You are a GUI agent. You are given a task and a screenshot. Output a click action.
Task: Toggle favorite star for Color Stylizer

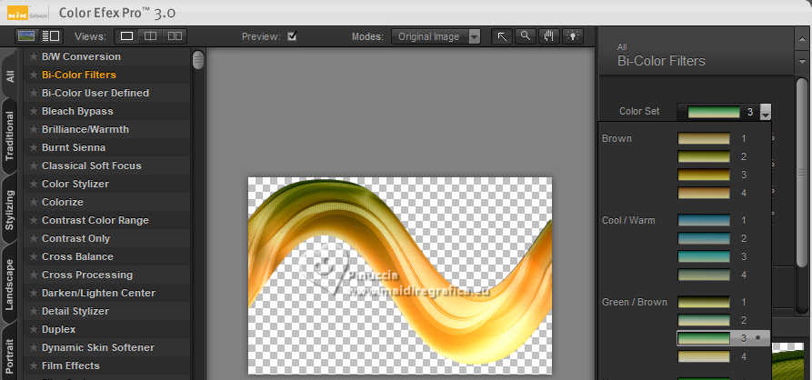point(34,184)
